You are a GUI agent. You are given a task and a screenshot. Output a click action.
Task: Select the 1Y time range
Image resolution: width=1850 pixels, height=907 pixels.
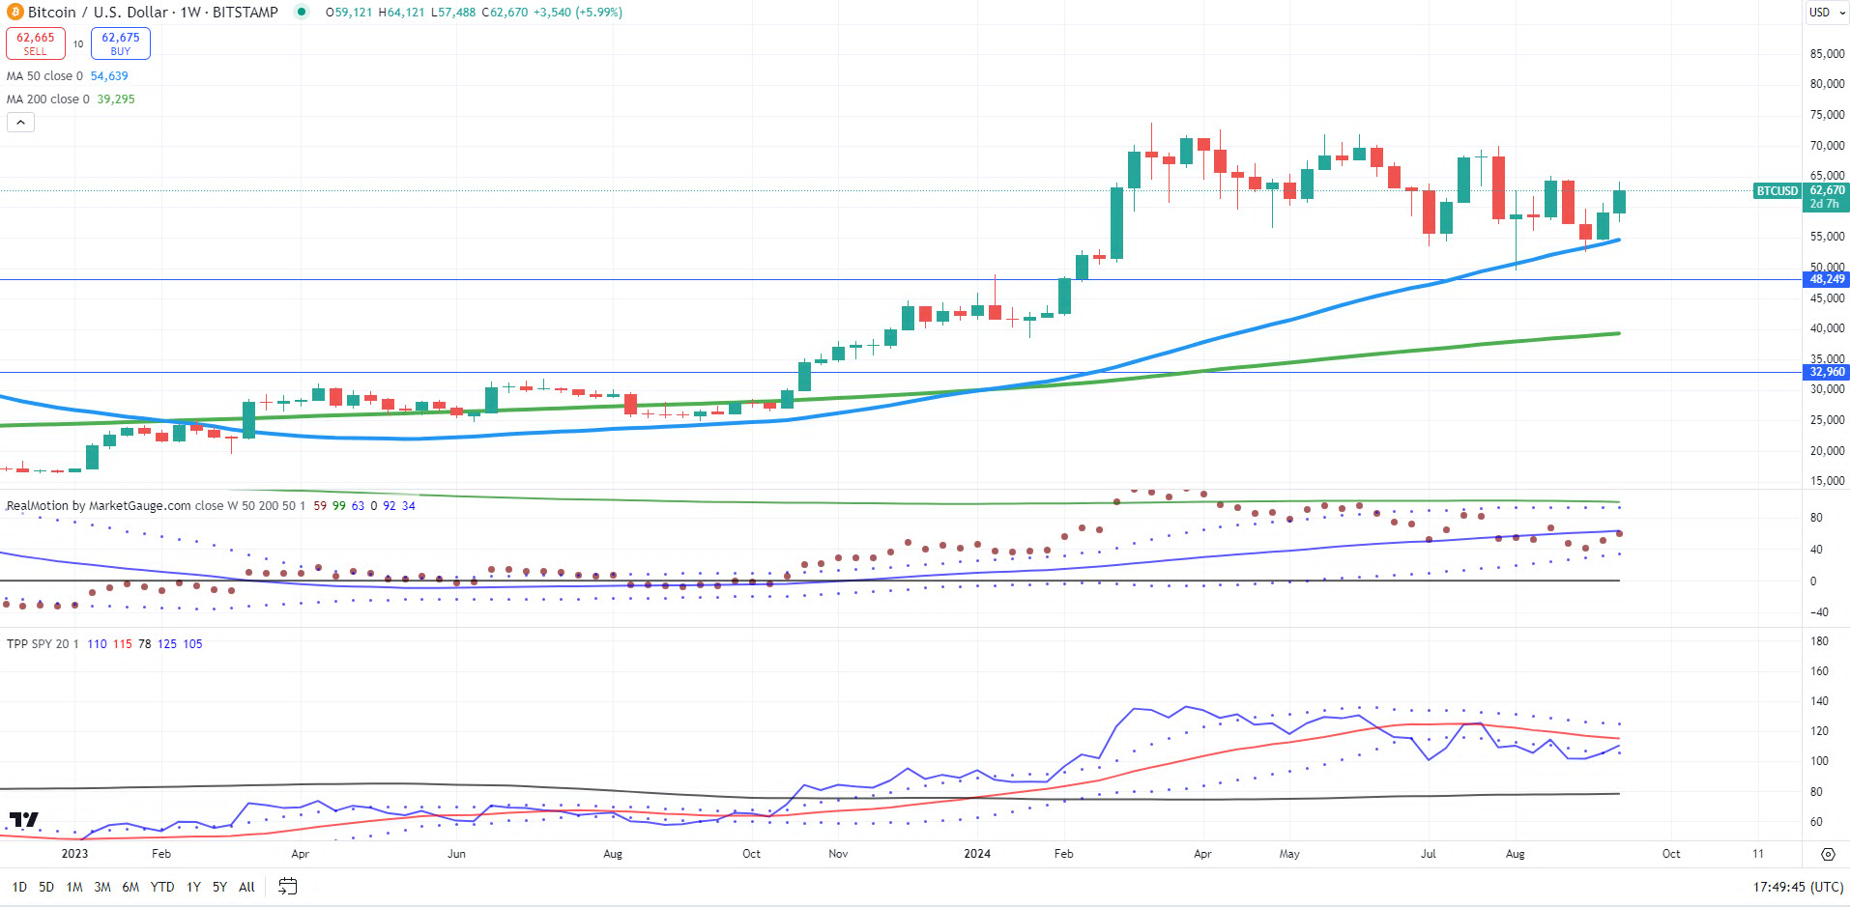point(193,887)
